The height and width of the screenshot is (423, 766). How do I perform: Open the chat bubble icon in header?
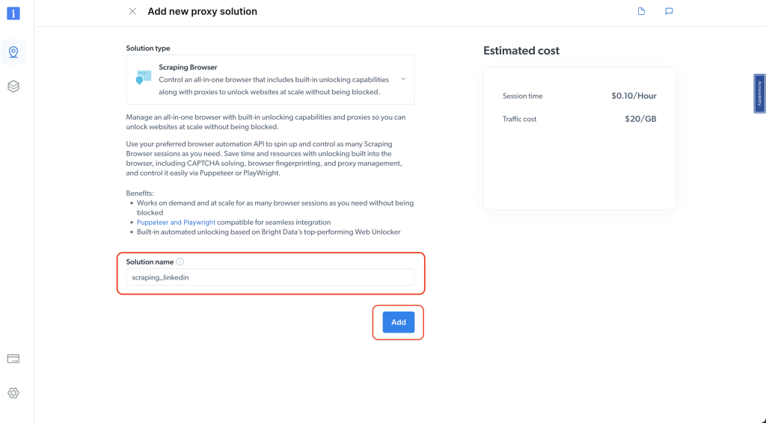(669, 11)
